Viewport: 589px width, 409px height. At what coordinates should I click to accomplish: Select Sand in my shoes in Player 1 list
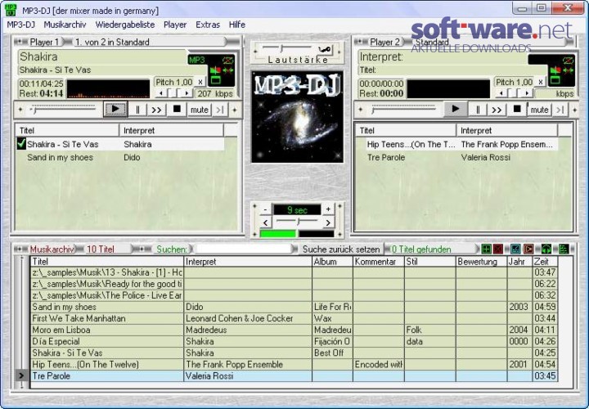click(x=120, y=157)
